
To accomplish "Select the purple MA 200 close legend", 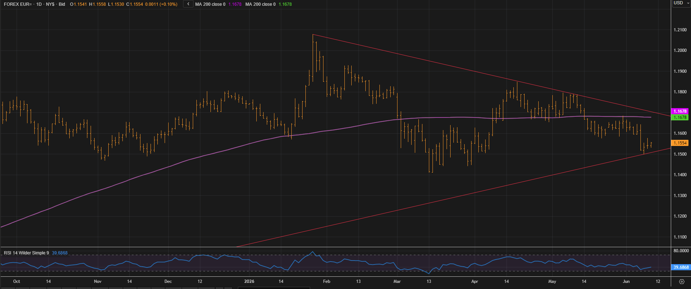I will (x=218, y=4).
